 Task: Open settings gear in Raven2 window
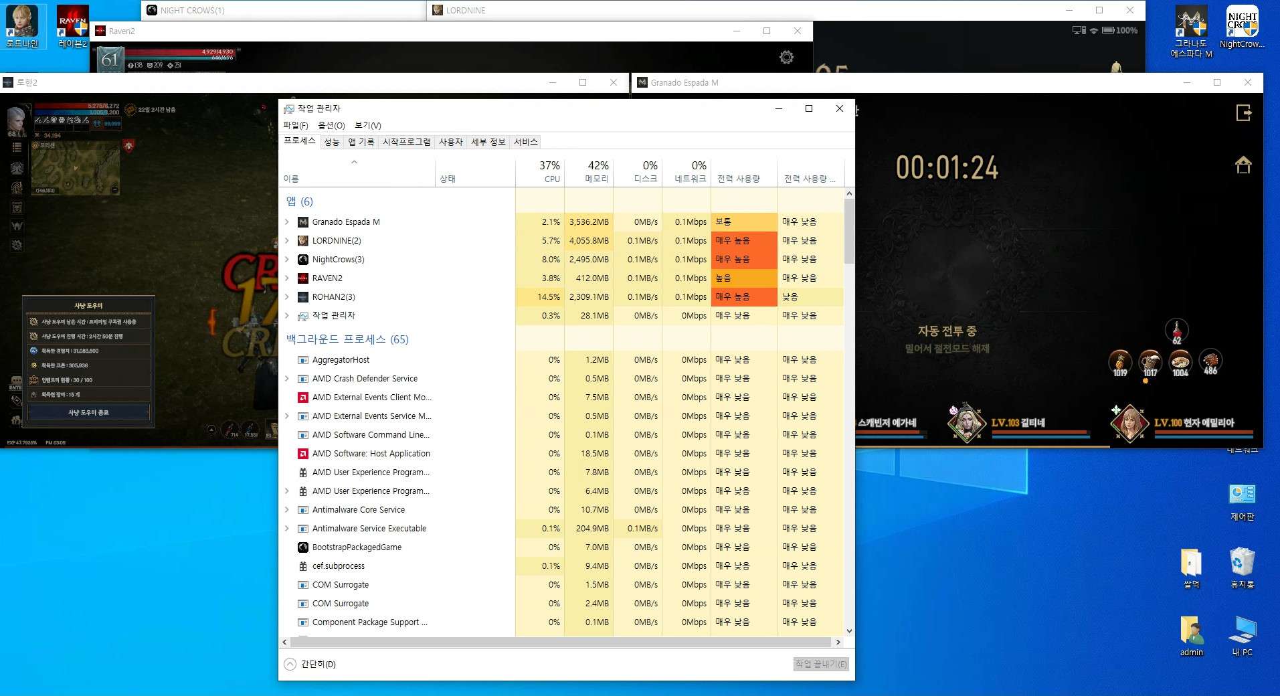pos(787,58)
